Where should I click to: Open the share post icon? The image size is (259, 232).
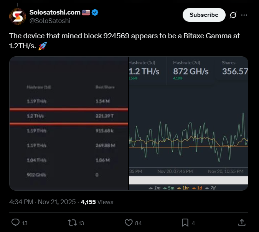(242, 222)
